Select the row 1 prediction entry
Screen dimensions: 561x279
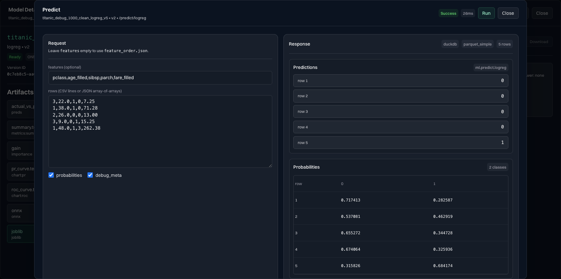pos(401,81)
